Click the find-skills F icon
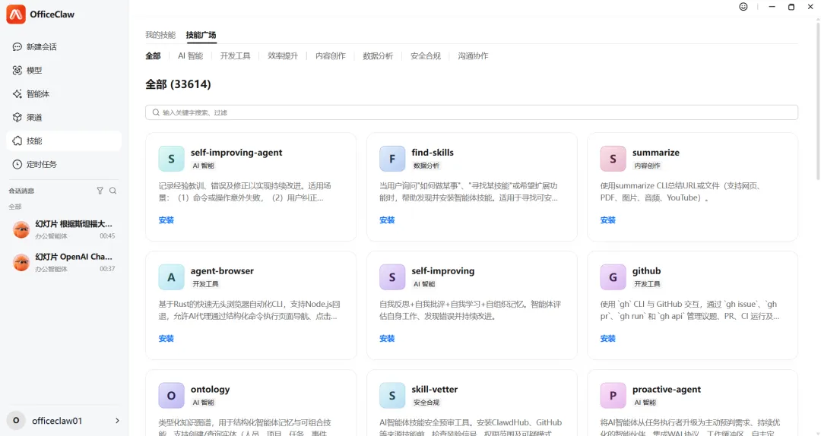This screenshot has width=821, height=436. click(x=392, y=159)
